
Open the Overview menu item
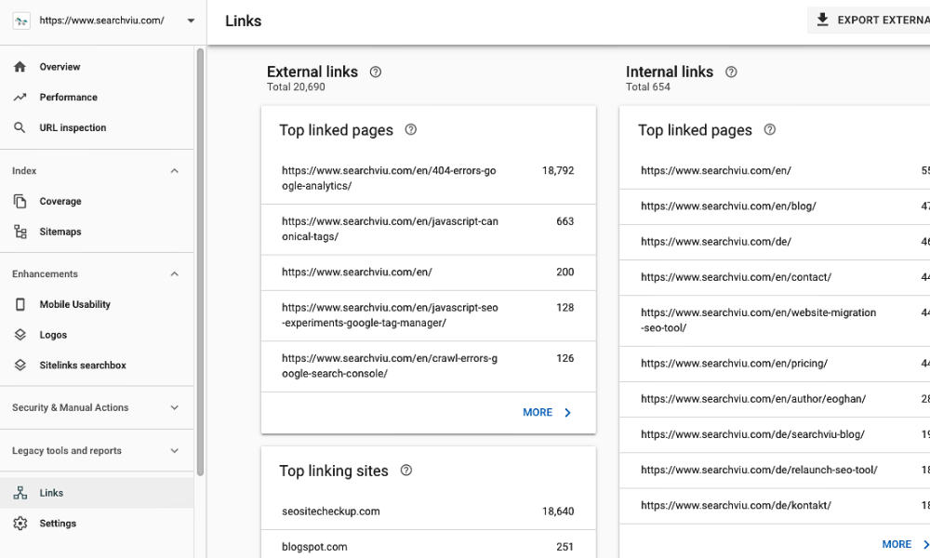(97, 66)
